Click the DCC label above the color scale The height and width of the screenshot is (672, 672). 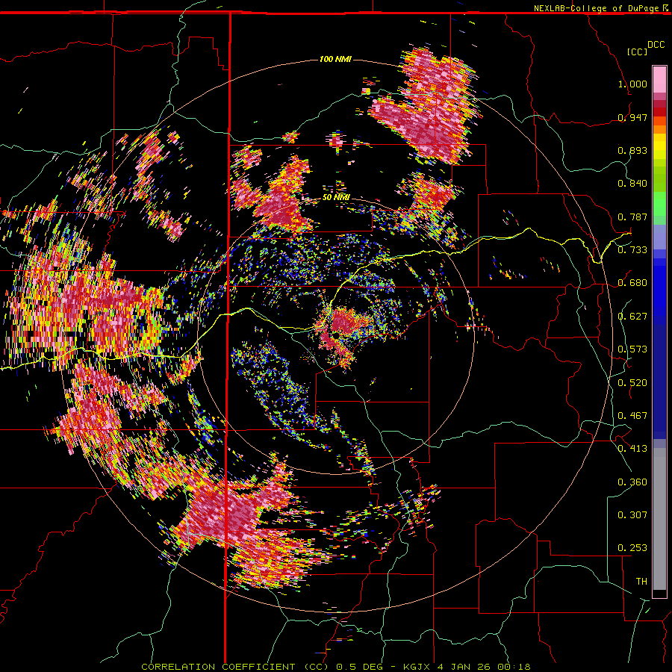tap(656, 45)
